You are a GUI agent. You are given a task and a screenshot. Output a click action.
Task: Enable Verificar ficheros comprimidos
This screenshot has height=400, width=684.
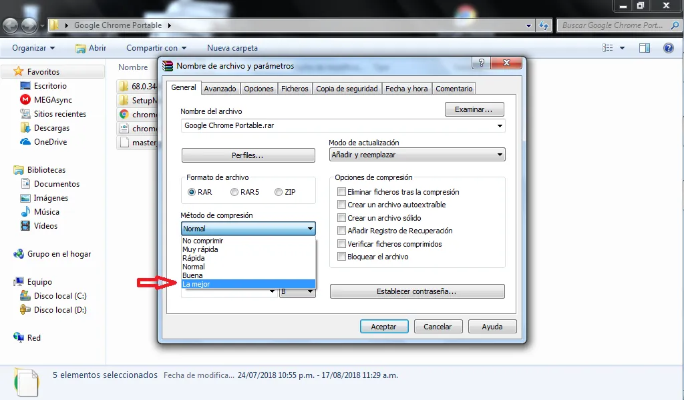[x=341, y=244]
